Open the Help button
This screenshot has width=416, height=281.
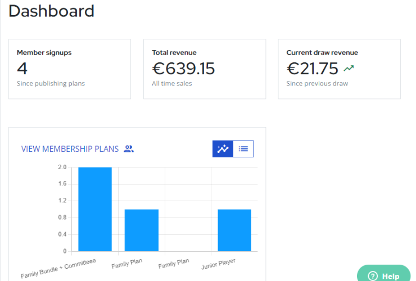point(383,273)
